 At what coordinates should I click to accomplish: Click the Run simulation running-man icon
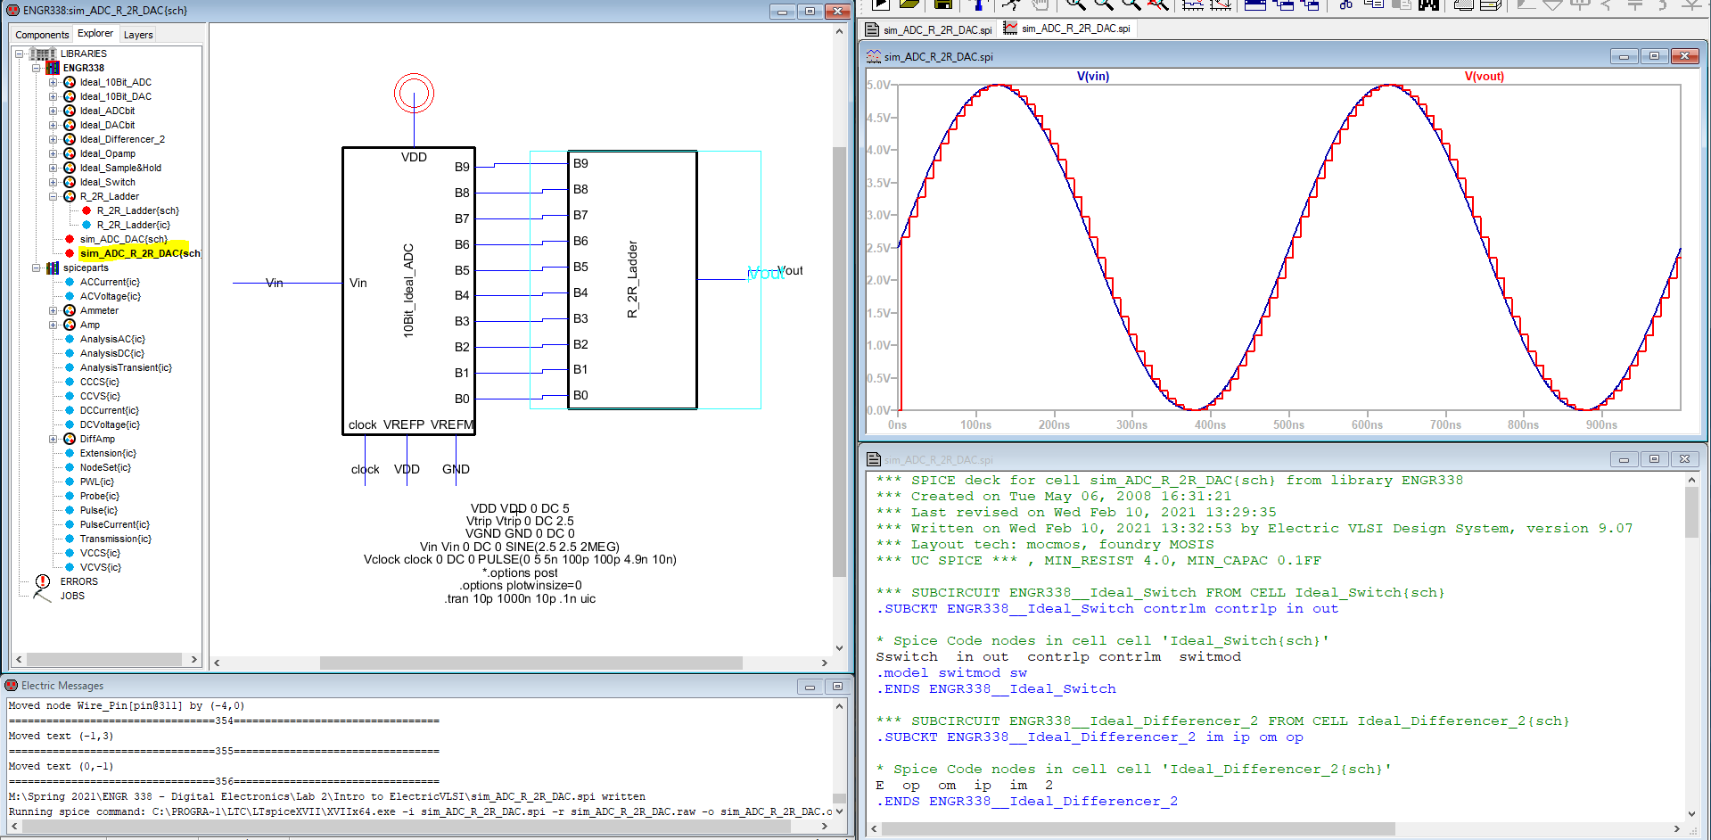click(1010, 4)
